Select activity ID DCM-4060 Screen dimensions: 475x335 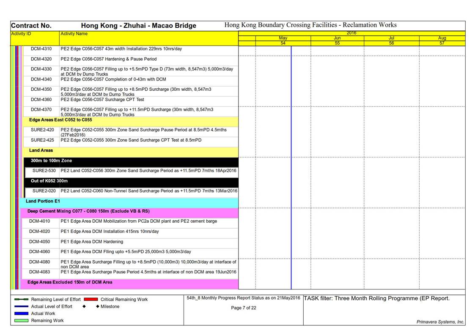[x=40, y=251]
